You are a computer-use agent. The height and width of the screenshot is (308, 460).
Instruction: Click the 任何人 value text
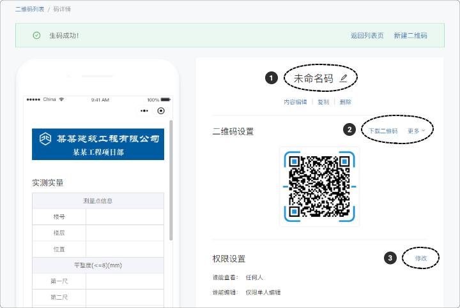point(254,277)
